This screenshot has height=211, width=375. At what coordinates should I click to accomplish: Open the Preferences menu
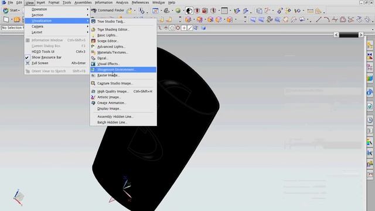[140, 2]
